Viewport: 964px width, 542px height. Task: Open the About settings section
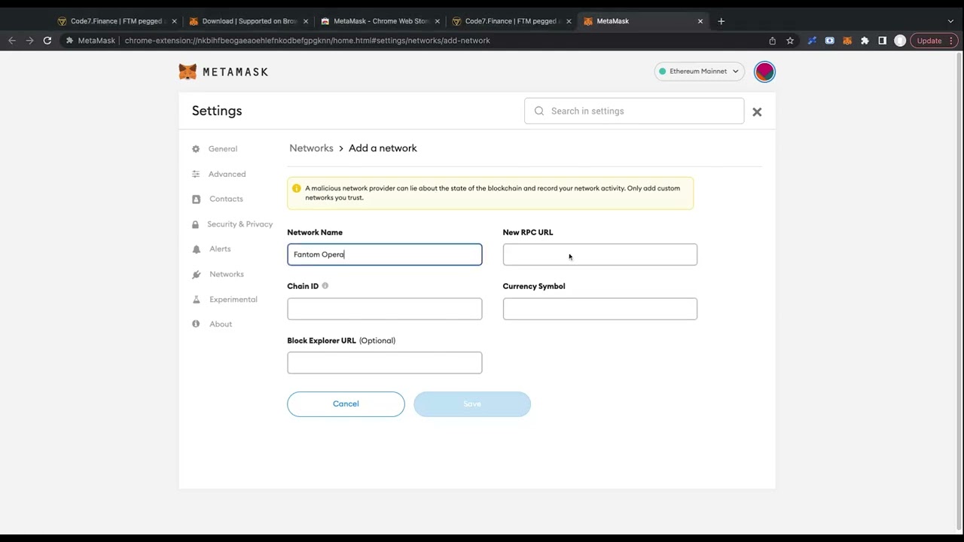[x=221, y=324]
